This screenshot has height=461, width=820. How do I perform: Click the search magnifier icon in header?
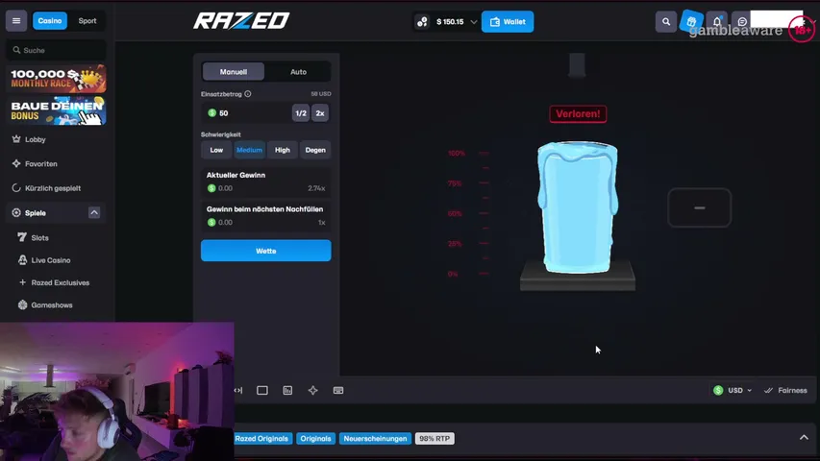(666, 22)
